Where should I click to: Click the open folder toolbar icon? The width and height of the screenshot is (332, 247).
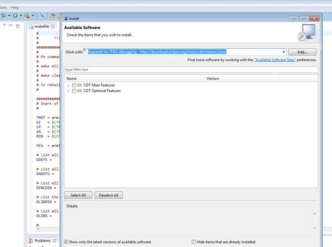(52, 15)
